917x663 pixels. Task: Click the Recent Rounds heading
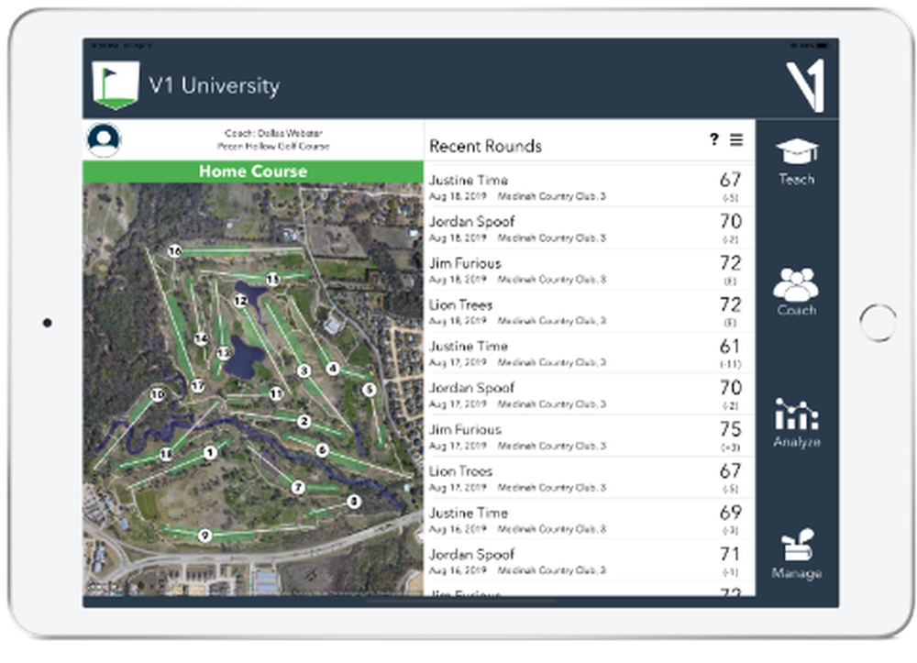coord(485,146)
